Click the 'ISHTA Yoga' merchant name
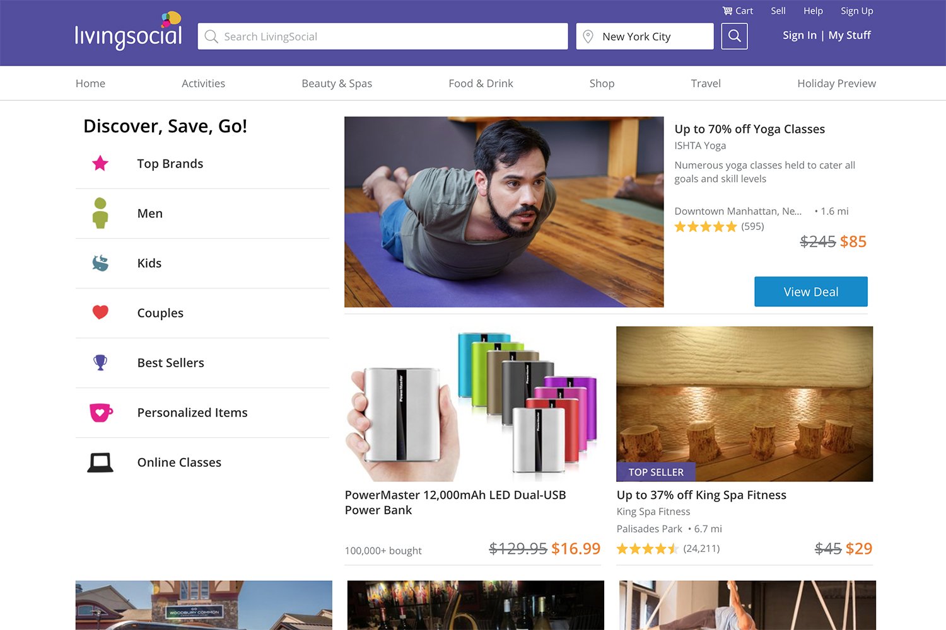This screenshot has height=630, width=946. tap(700, 146)
